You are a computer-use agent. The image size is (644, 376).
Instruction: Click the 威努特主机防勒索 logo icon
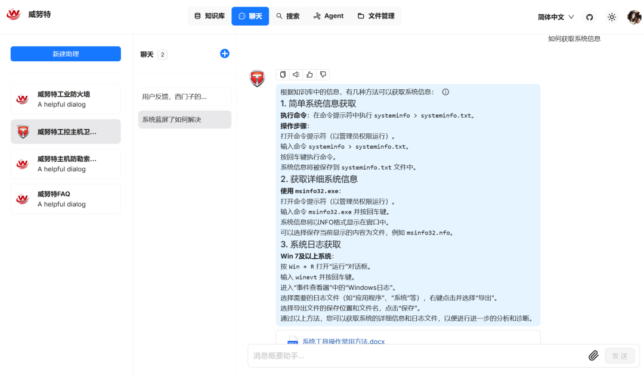(x=22, y=164)
